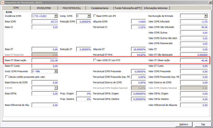213x128 pixels.
Task: Expand the Incidência ICMS dropdown
Action: tap(56, 16)
